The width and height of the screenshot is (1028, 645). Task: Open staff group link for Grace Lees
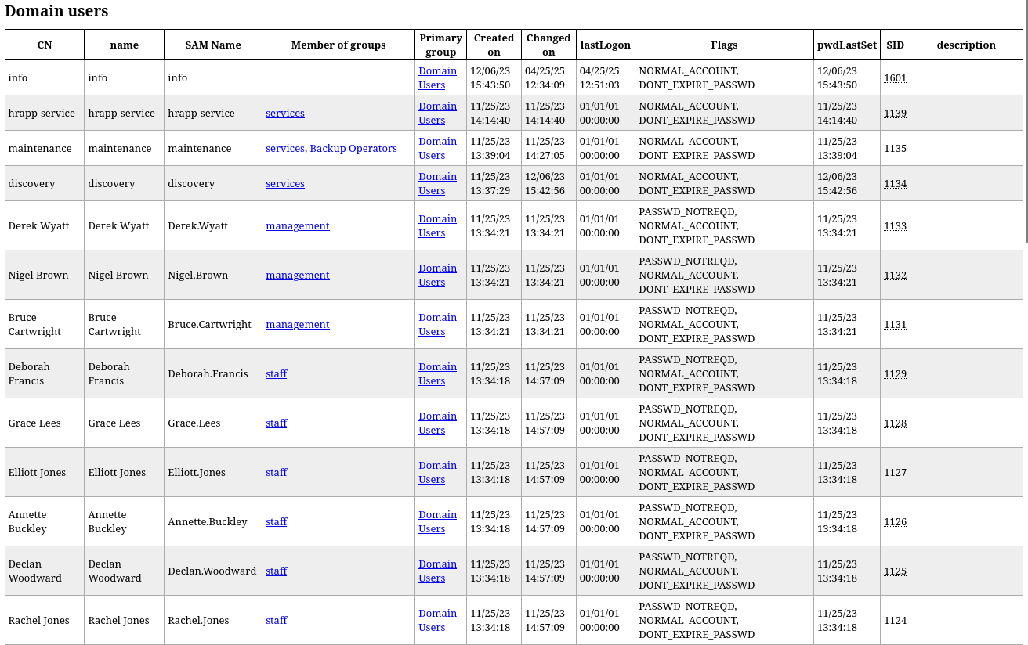tap(277, 423)
